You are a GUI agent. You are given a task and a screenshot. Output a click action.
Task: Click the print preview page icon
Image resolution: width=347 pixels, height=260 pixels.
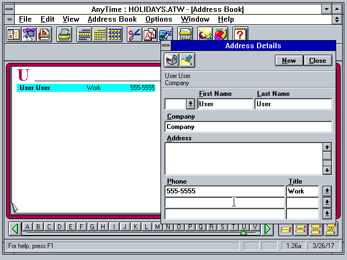pos(44,35)
